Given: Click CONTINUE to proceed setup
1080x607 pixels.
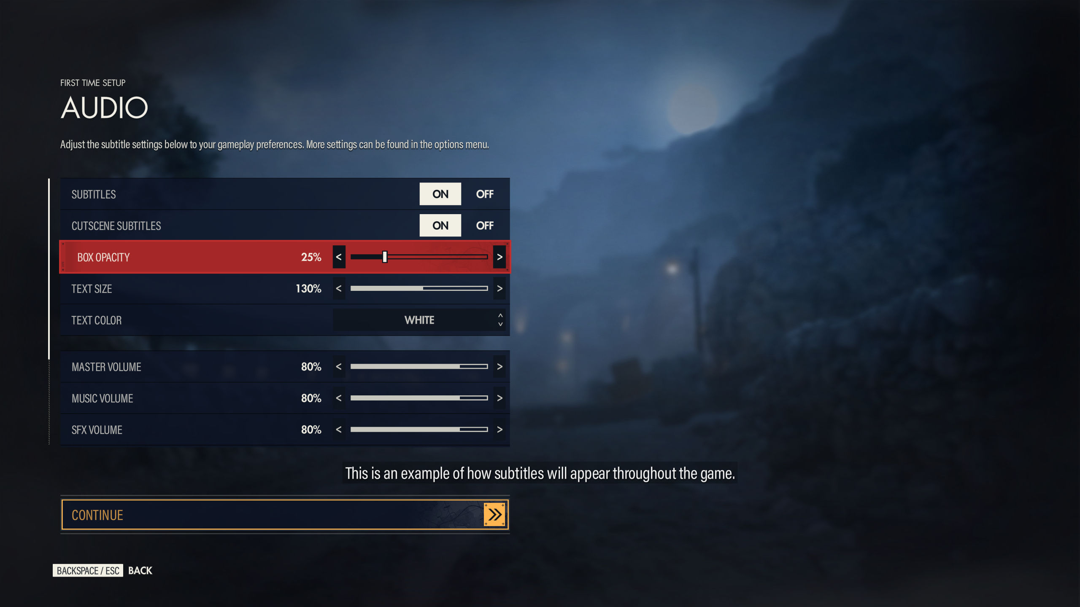Looking at the screenshot, I should coord(285,514).
